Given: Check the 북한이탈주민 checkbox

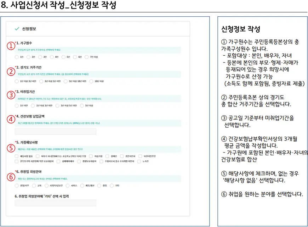Looking at the screenshot, I should [140, 156].
